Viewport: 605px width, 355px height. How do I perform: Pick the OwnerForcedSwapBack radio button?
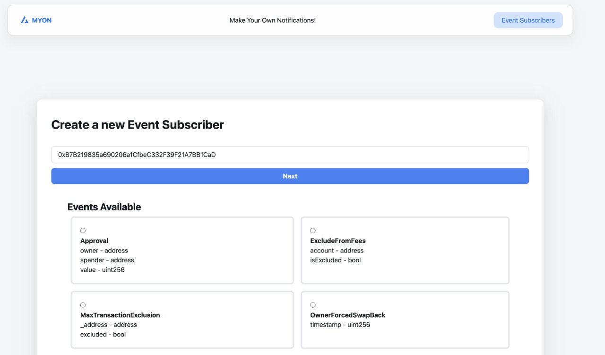[x=313, y=305]
